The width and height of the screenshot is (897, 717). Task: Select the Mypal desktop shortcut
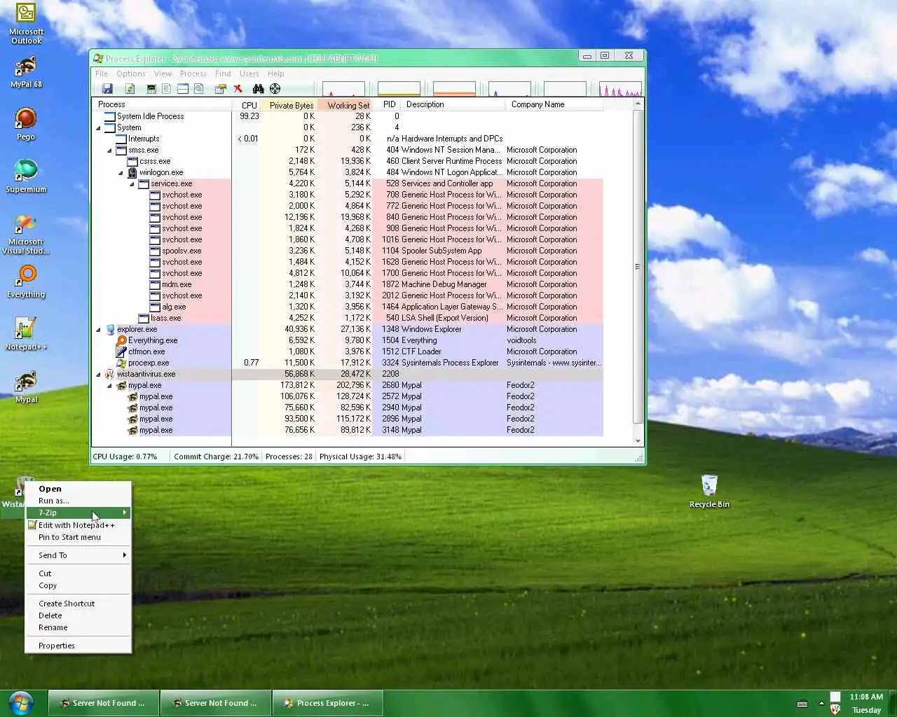26,387
